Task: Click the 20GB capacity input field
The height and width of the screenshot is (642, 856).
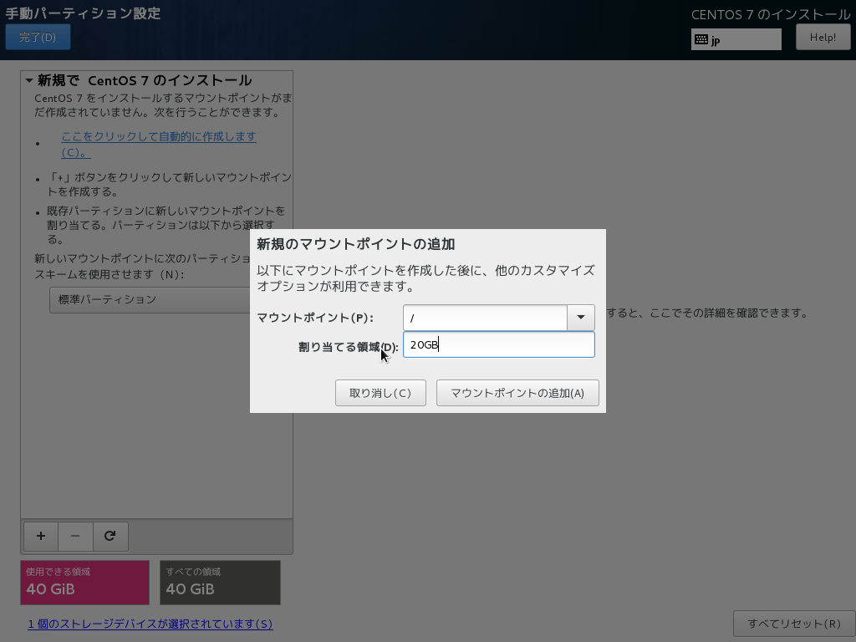Action: [499, 344]
